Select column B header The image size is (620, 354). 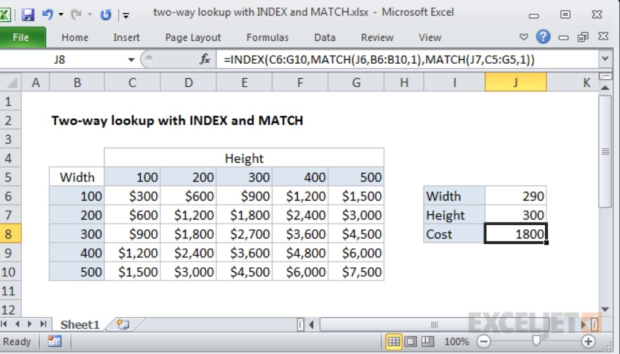[77, 82]
